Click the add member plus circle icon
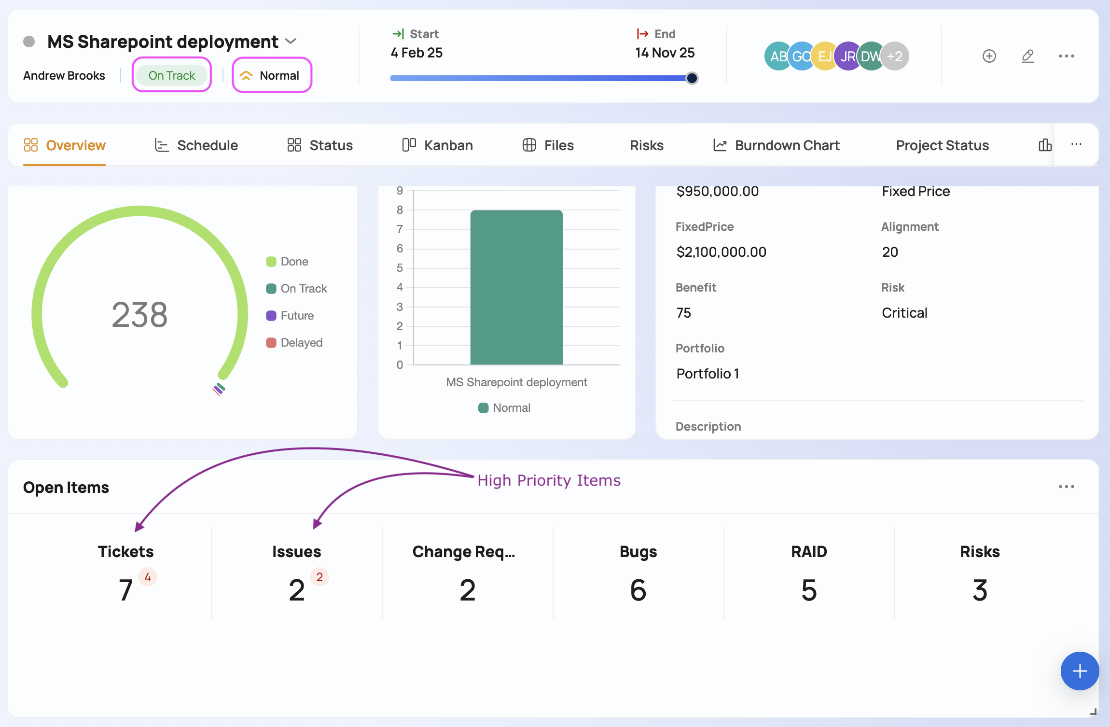Screen dimensions: 1110x727 [989, 56]
